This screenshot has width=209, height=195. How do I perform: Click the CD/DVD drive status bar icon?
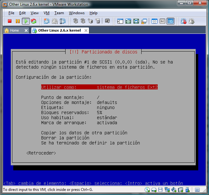pos(147,190)
